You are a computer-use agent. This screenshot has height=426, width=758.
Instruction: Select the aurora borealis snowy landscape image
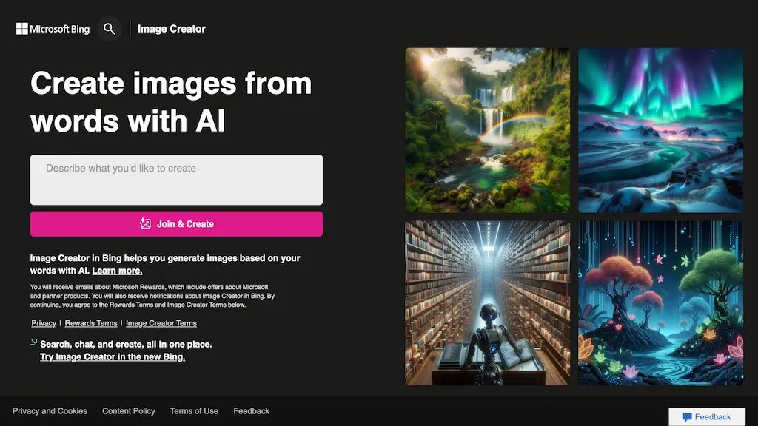pos(660,130)
